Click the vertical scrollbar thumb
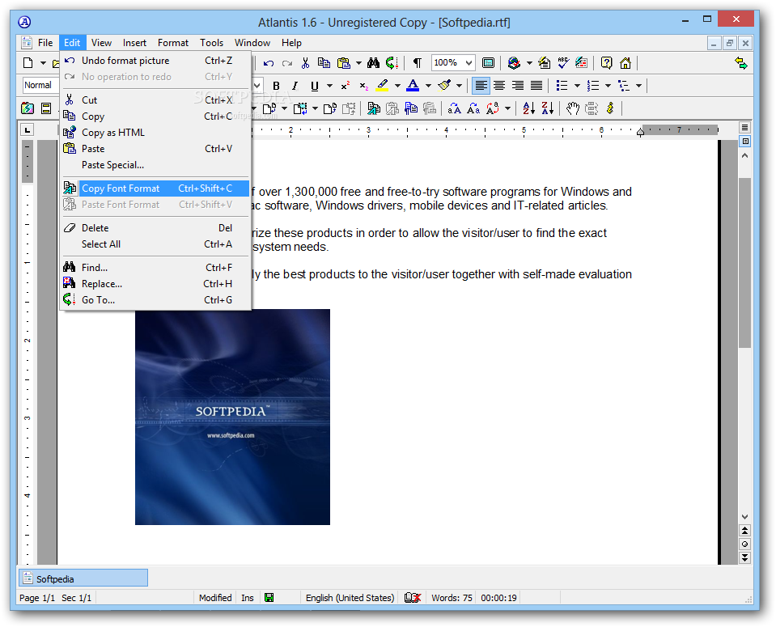This screenshot has width=776, height=627. pos(744,262)
